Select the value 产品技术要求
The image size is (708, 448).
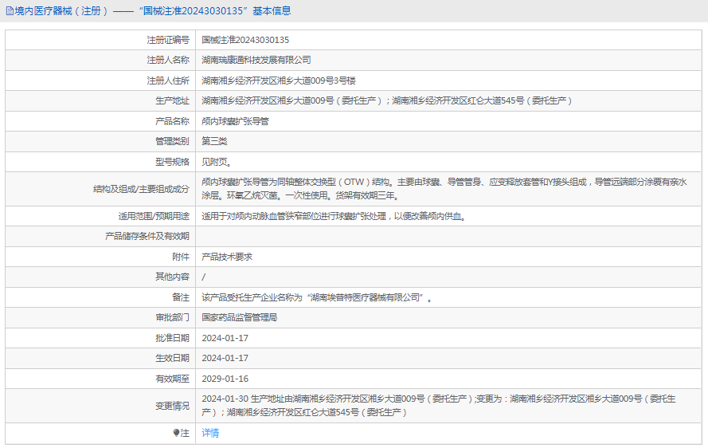pyautogui.click(x=227, y=257)
